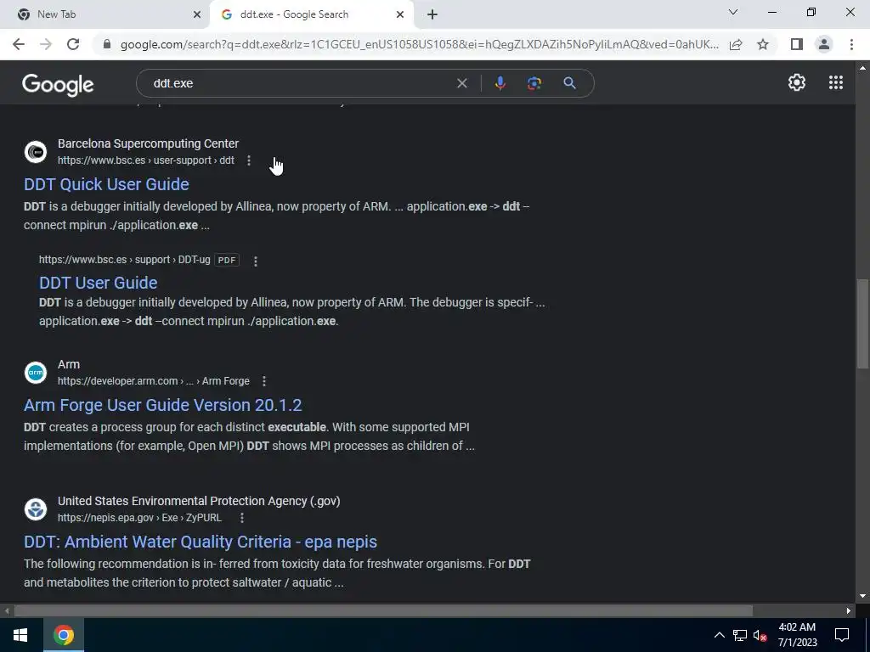870x652 pixels.
Task: Open options for Arm result
Action: [264, 381]
